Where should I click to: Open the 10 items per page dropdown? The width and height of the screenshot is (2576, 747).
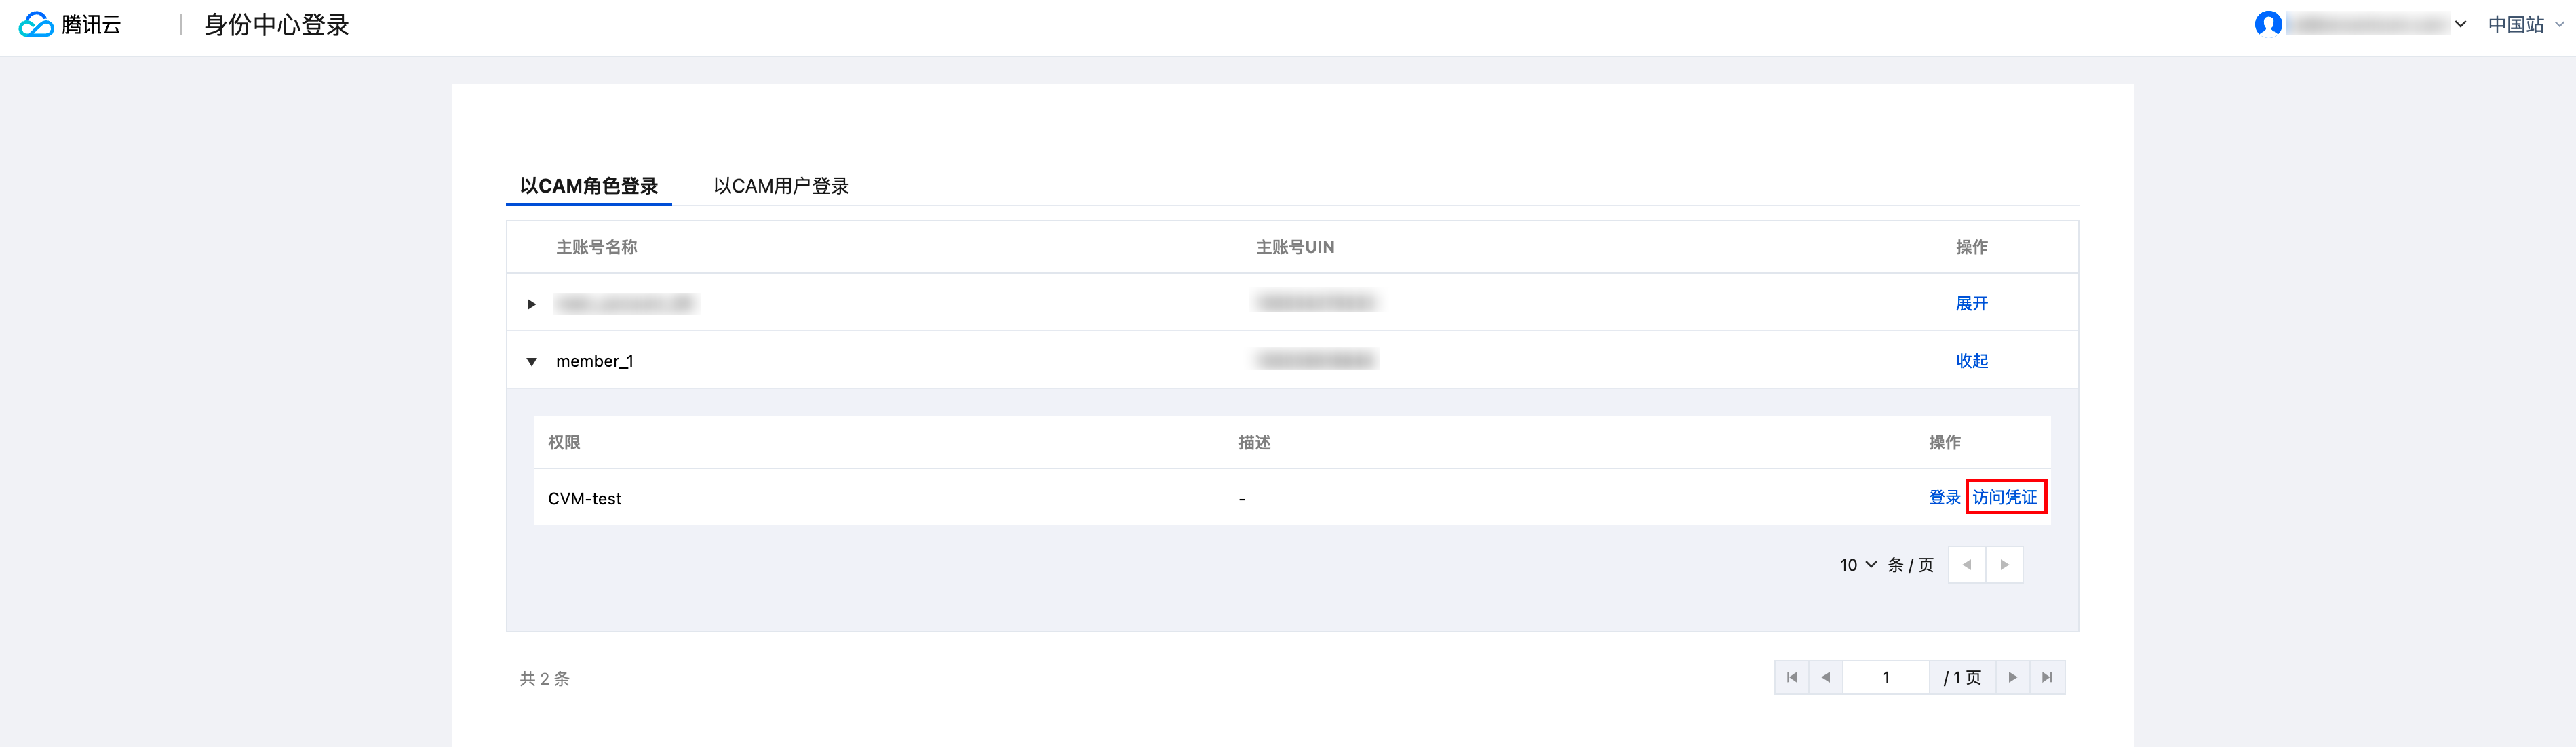(x=1858, y=565)
